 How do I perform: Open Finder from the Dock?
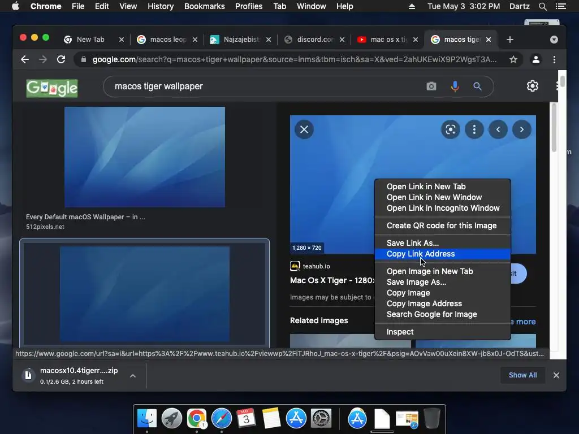tap(146, 419)
